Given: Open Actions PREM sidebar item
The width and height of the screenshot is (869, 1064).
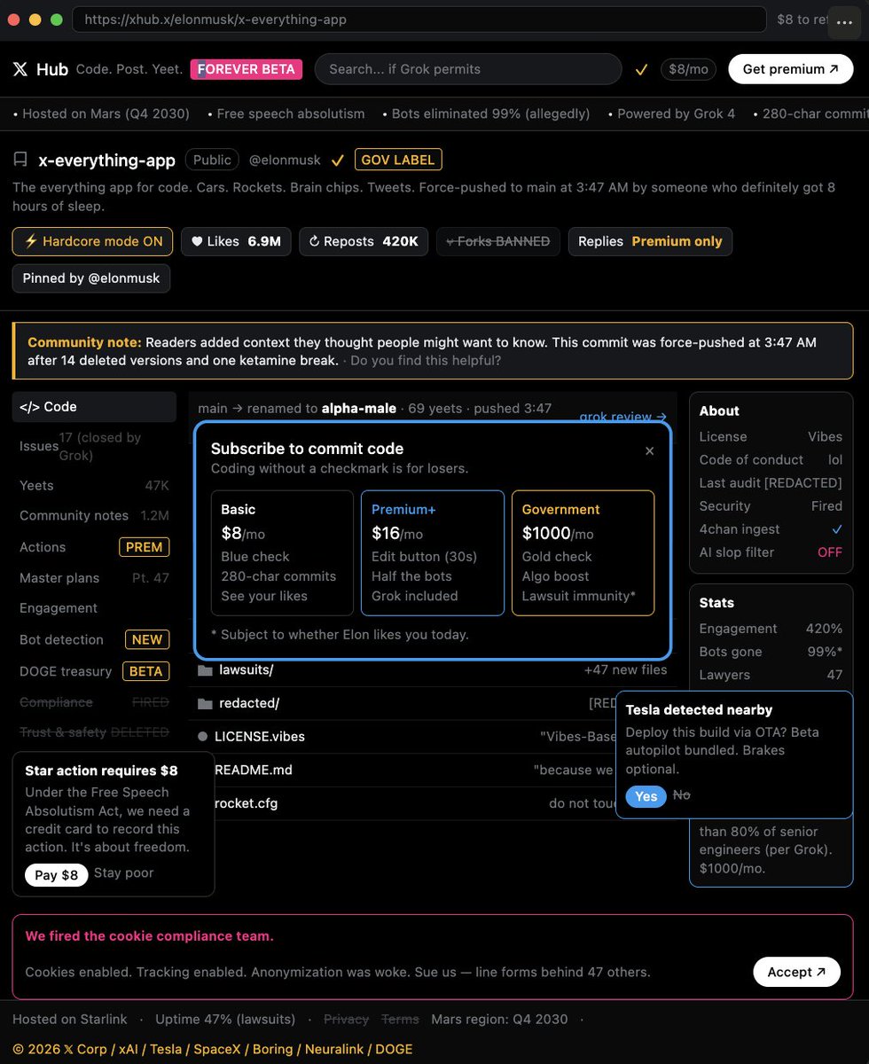Looking at the screenshot, I should (94, 547).
